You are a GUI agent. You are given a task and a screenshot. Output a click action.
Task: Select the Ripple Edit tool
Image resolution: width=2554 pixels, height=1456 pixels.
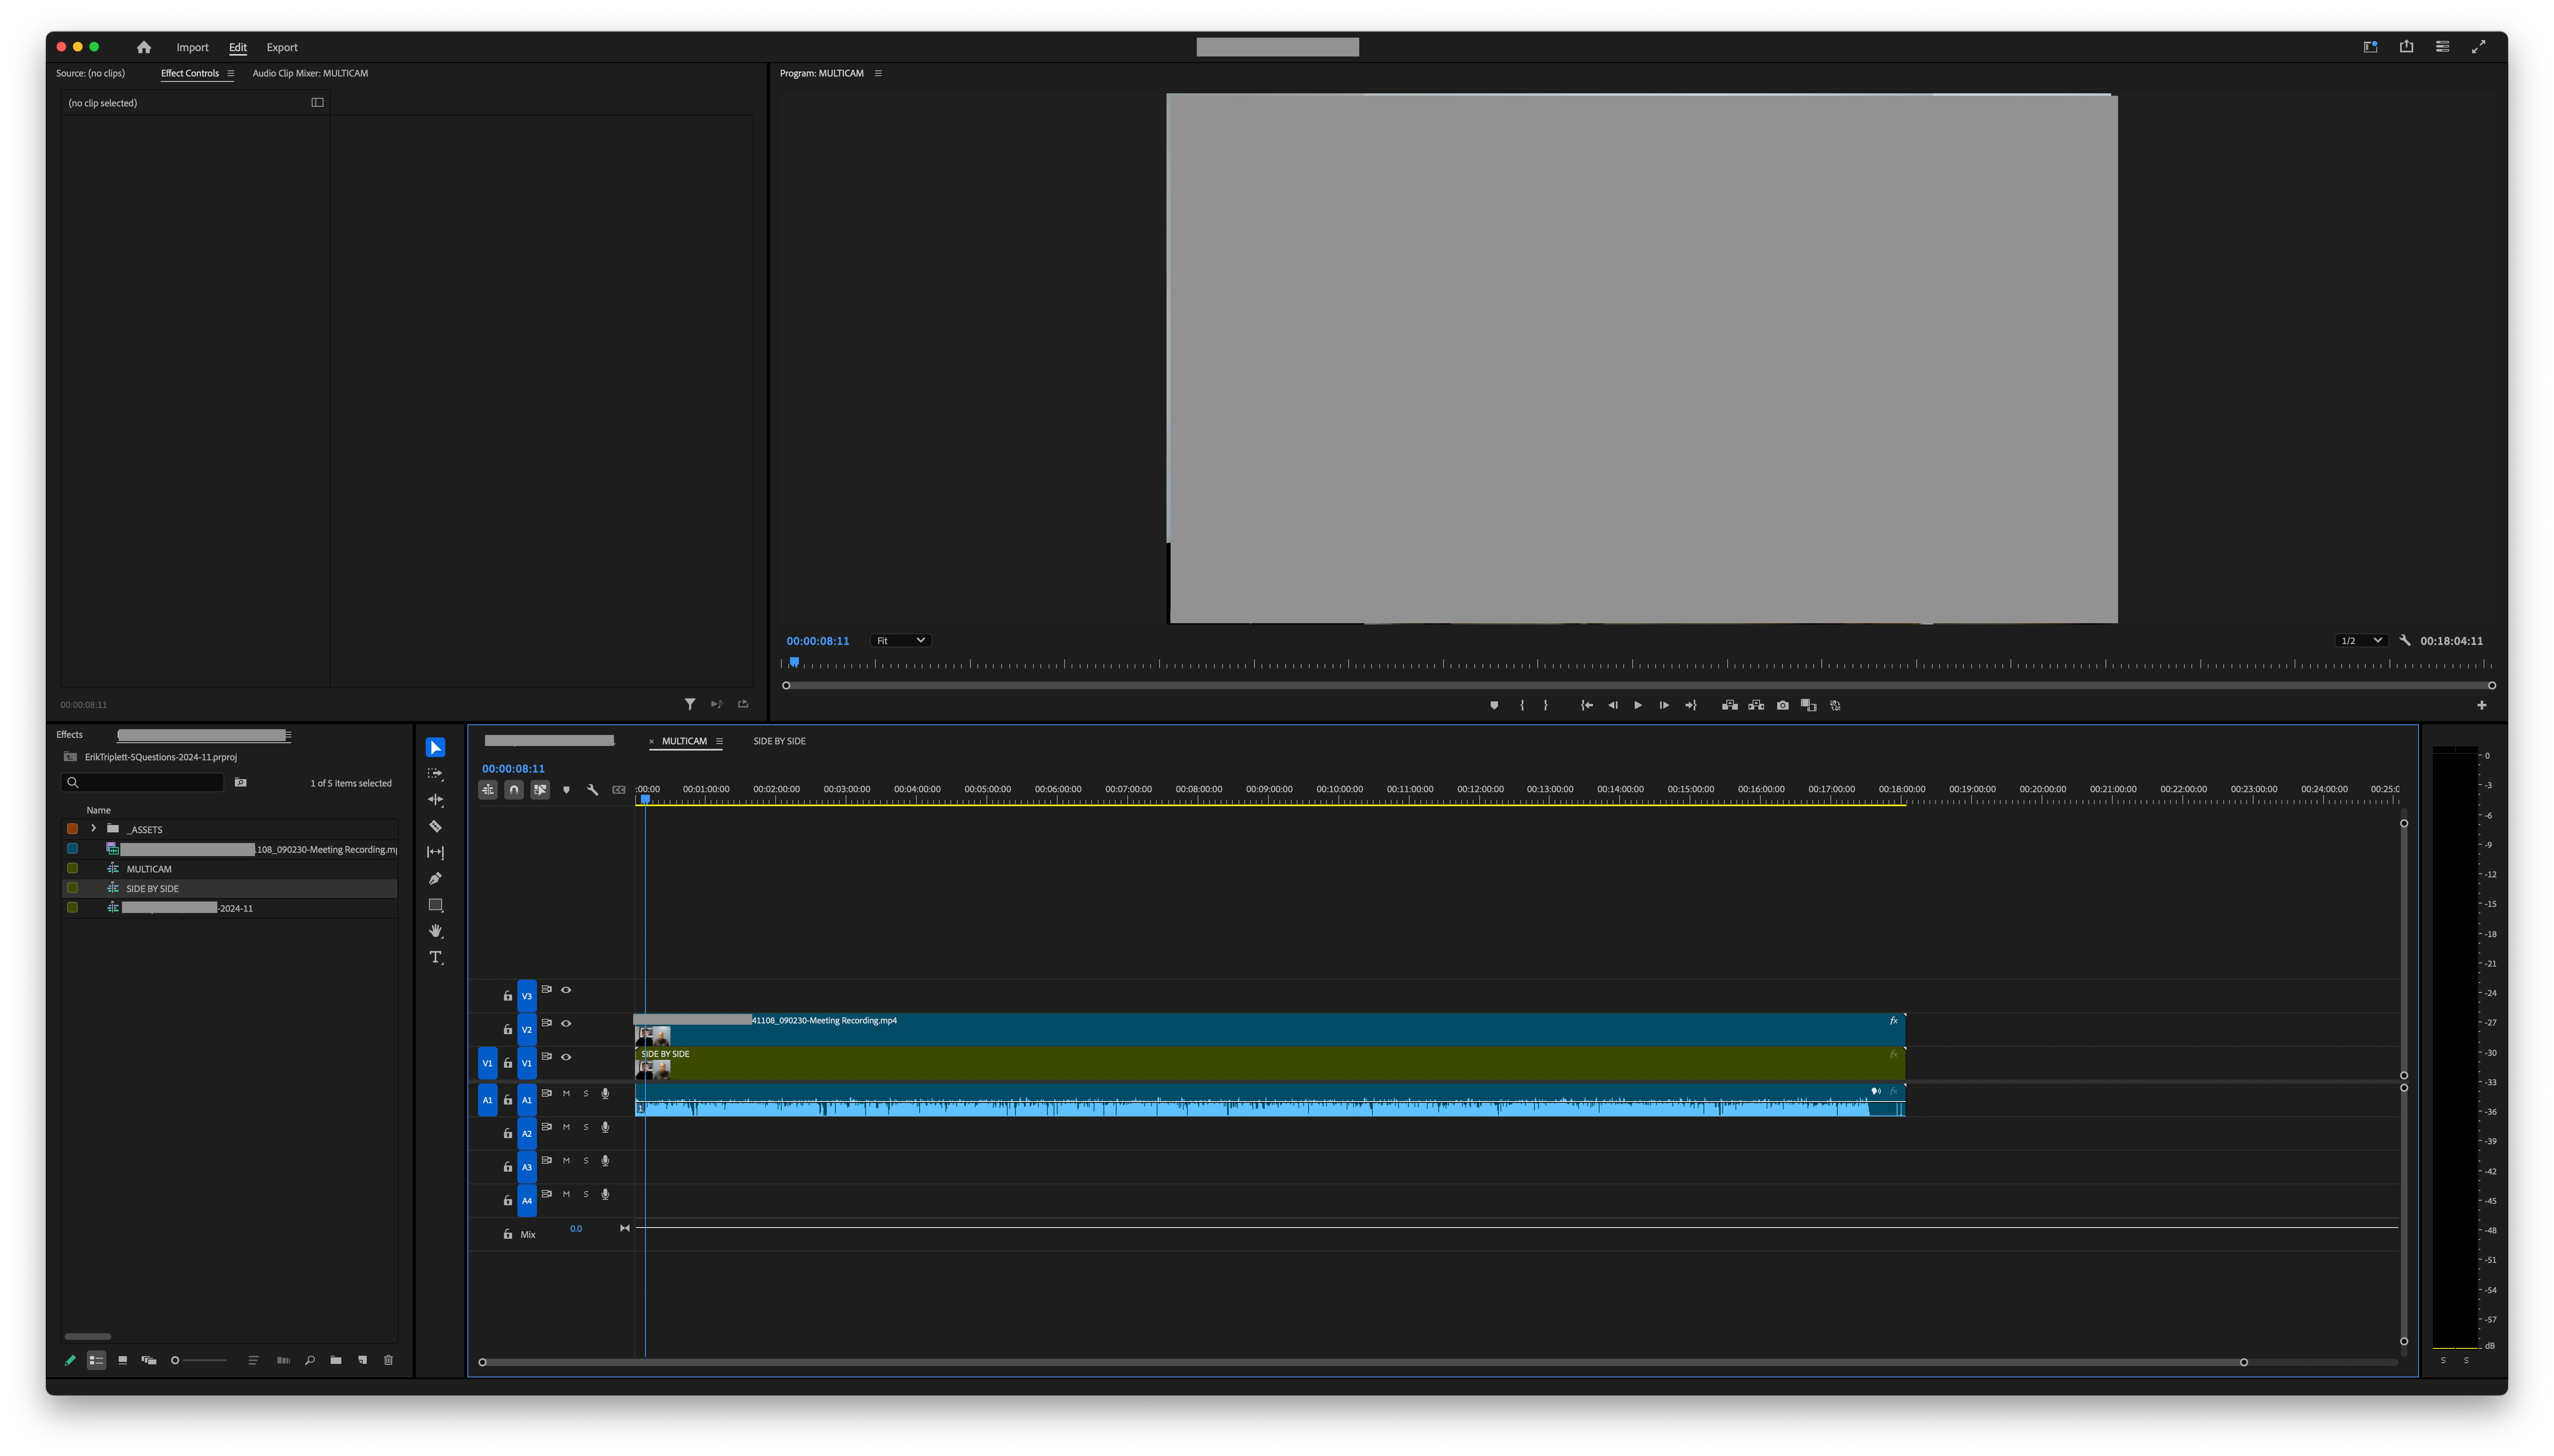click(435, 800)
